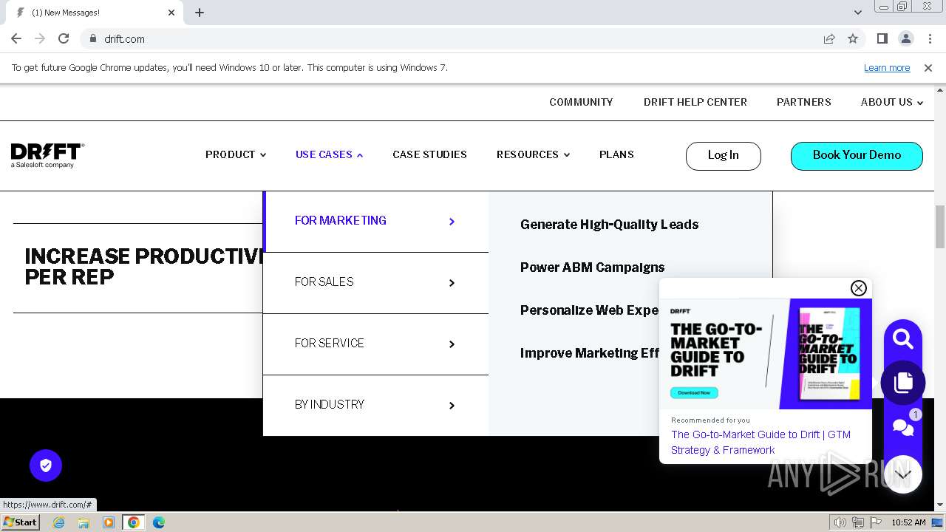Open the tab search dropdown
946x532 pixels.
click(x=857, y=13)
